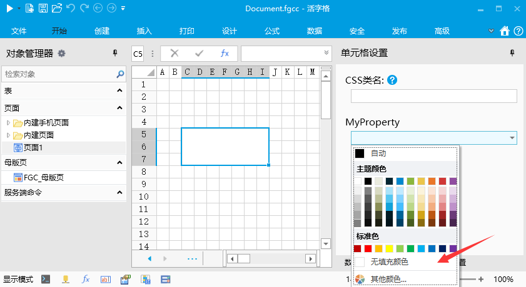Open the MyProperty color dropdown

click(x=512, y=138)
